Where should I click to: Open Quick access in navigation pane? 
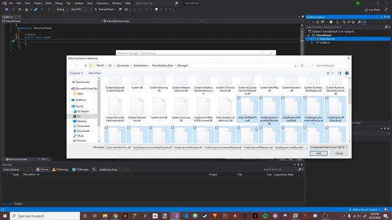(x=83, y=82)
